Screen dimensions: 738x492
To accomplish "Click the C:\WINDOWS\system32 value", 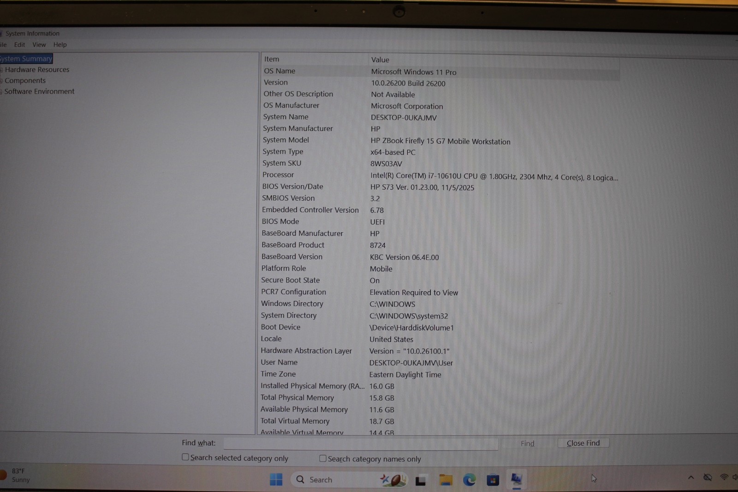I will [409, 316].
